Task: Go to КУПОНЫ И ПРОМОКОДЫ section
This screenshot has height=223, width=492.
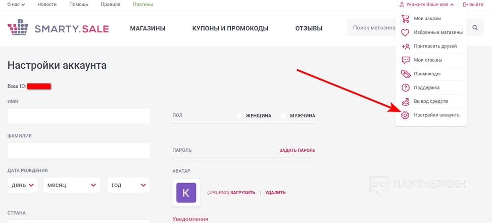Action: coord(230,28)
